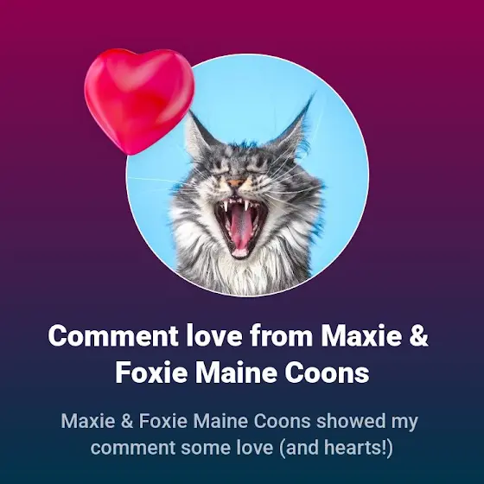Viewport: 484px width, 484px height.
Task: Click "comment some love (and hearts!)" text
Action: (x=242, y=448)
